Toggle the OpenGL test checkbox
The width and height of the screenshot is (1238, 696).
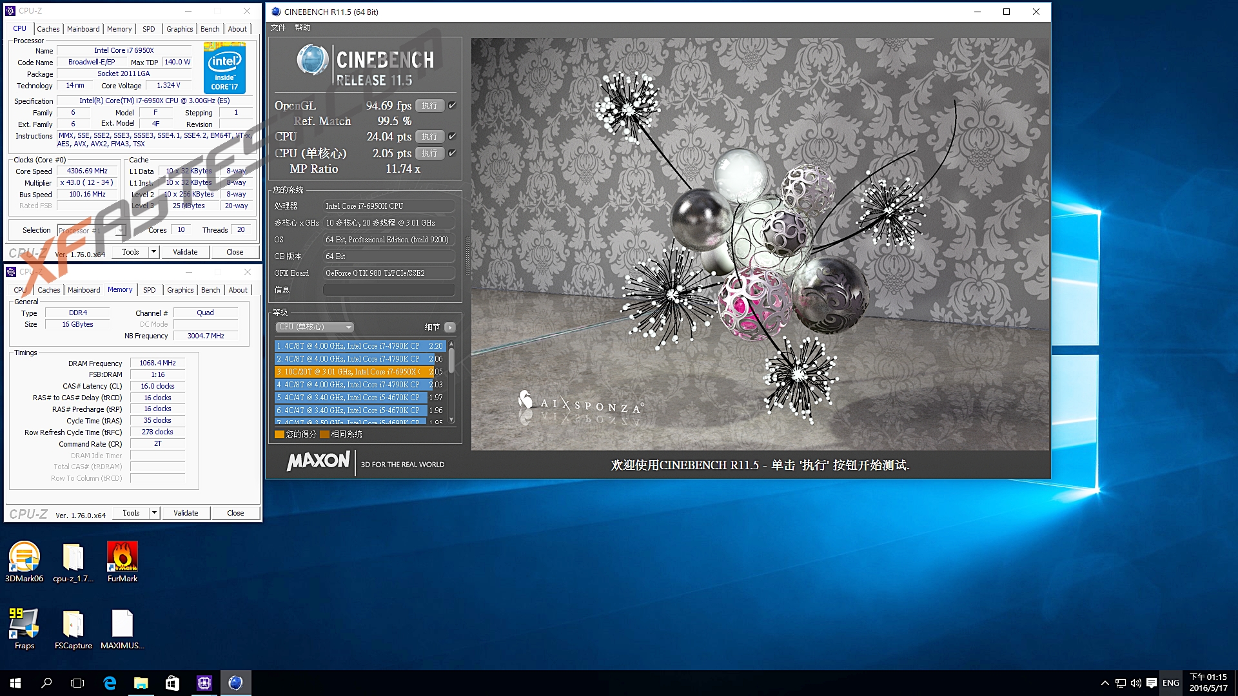click(x=452, y=106)
